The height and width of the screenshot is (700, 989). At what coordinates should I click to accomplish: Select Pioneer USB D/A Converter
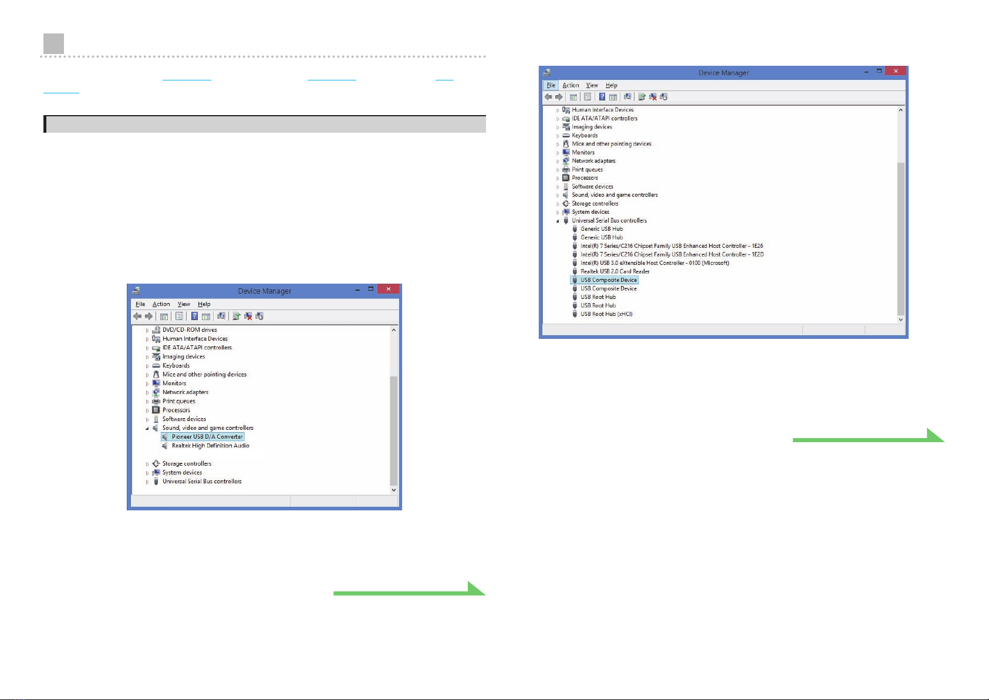pos(207,437)
